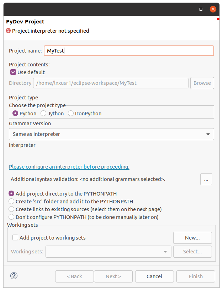Click the help question mark icon
Viewport: 223px width, 291px height.
coord(14,276)
